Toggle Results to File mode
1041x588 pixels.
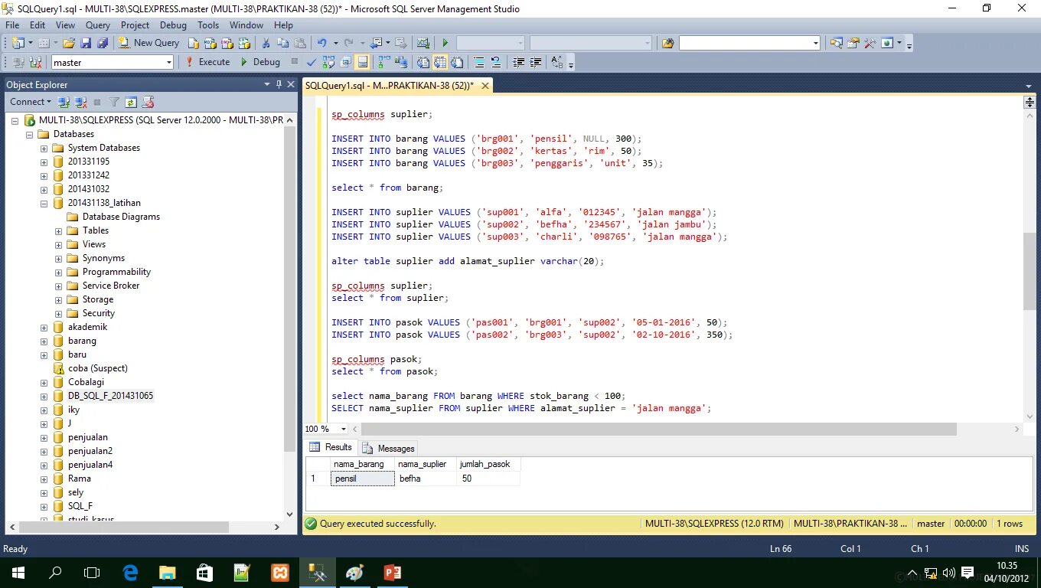tap(457, 62)
